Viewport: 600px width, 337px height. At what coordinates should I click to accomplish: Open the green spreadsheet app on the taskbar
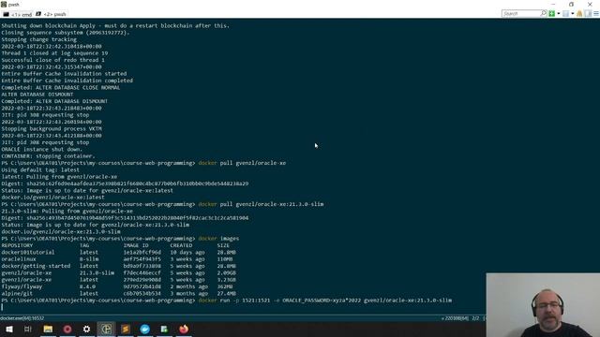click(164, 329)
